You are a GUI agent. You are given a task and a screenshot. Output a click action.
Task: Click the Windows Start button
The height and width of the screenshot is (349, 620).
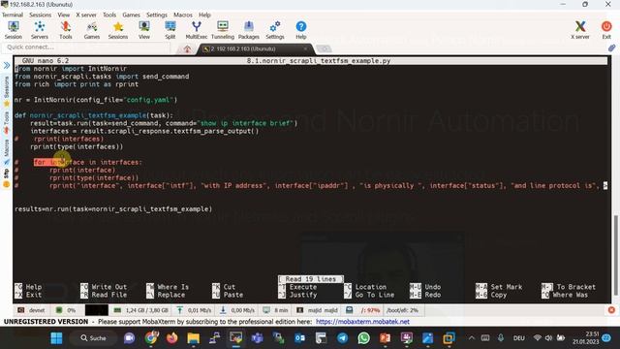point(56,338)
